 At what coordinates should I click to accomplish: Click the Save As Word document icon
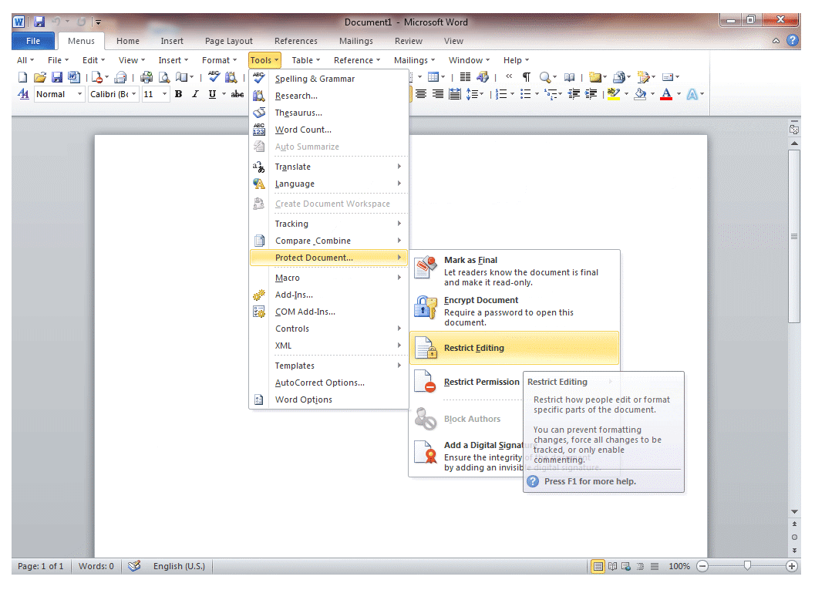click(74, 77)
